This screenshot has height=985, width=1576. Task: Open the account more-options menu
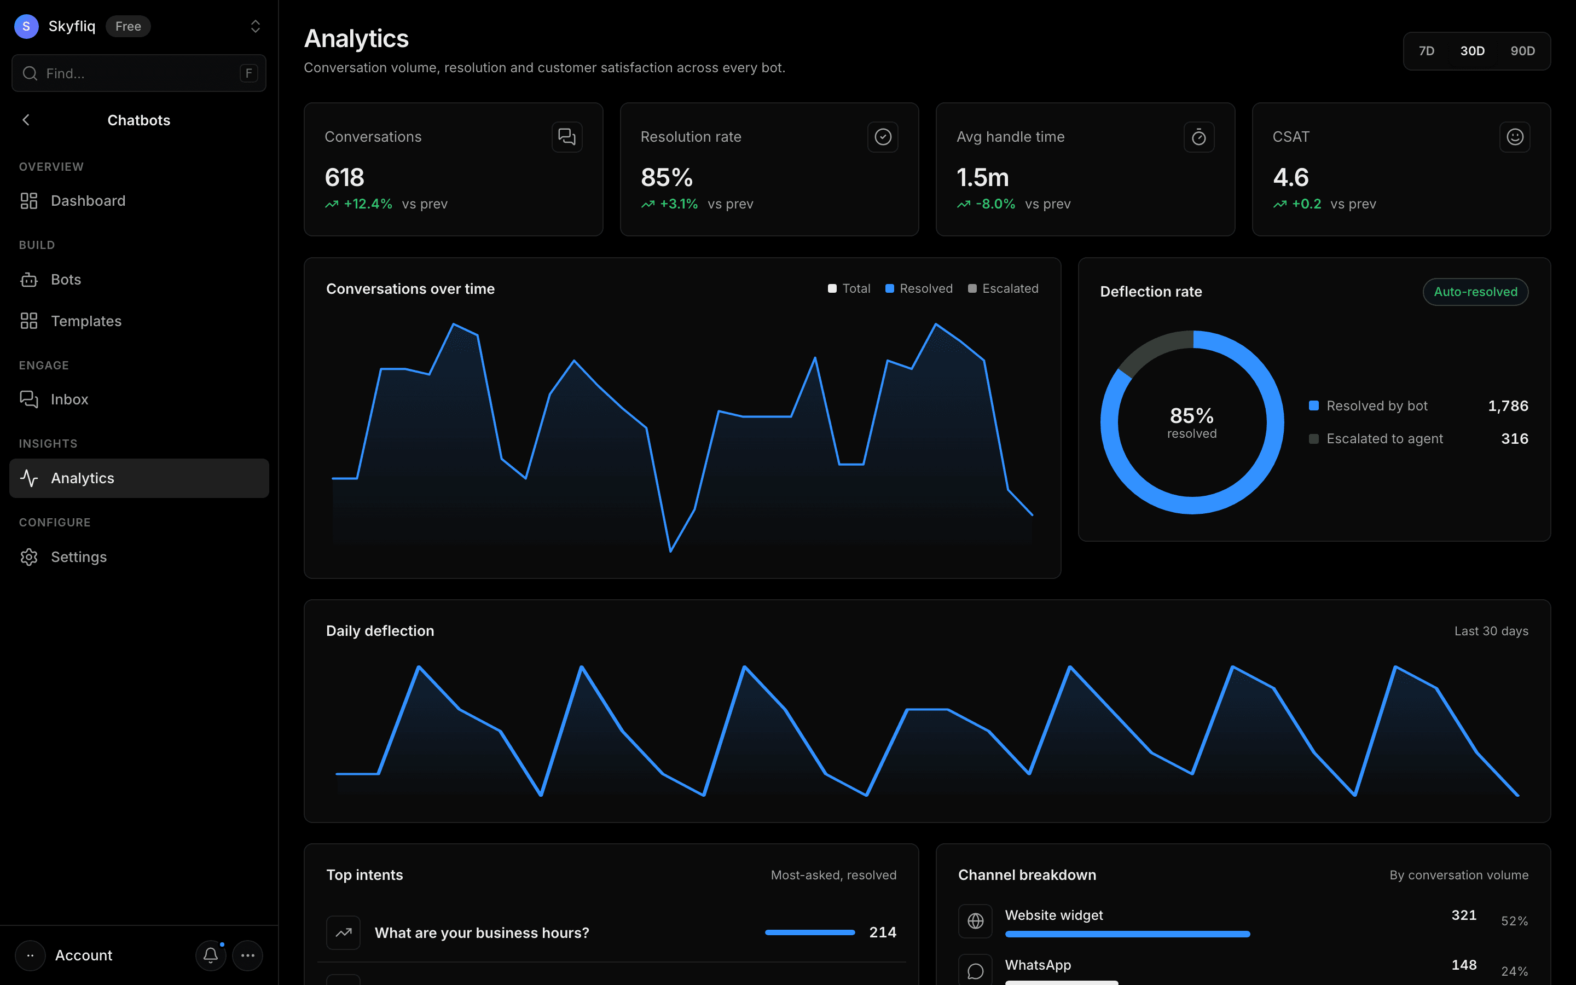coord(247,955)
